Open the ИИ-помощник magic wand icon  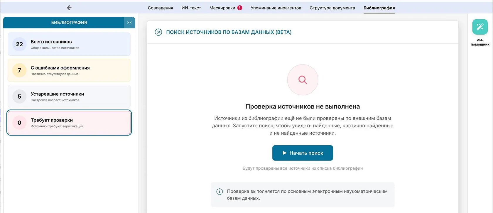(480, 27)
